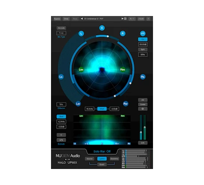Screen dimensions: 204x185
Task: Toggle Exclude C button
Action: coord(61,135)
